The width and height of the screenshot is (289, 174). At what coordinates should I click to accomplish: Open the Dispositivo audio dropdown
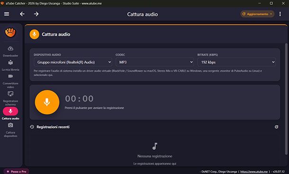(x=73, y=62)
